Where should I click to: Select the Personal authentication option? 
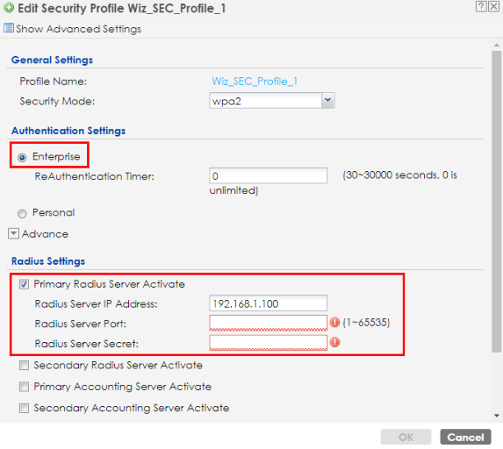coord(22,213)
